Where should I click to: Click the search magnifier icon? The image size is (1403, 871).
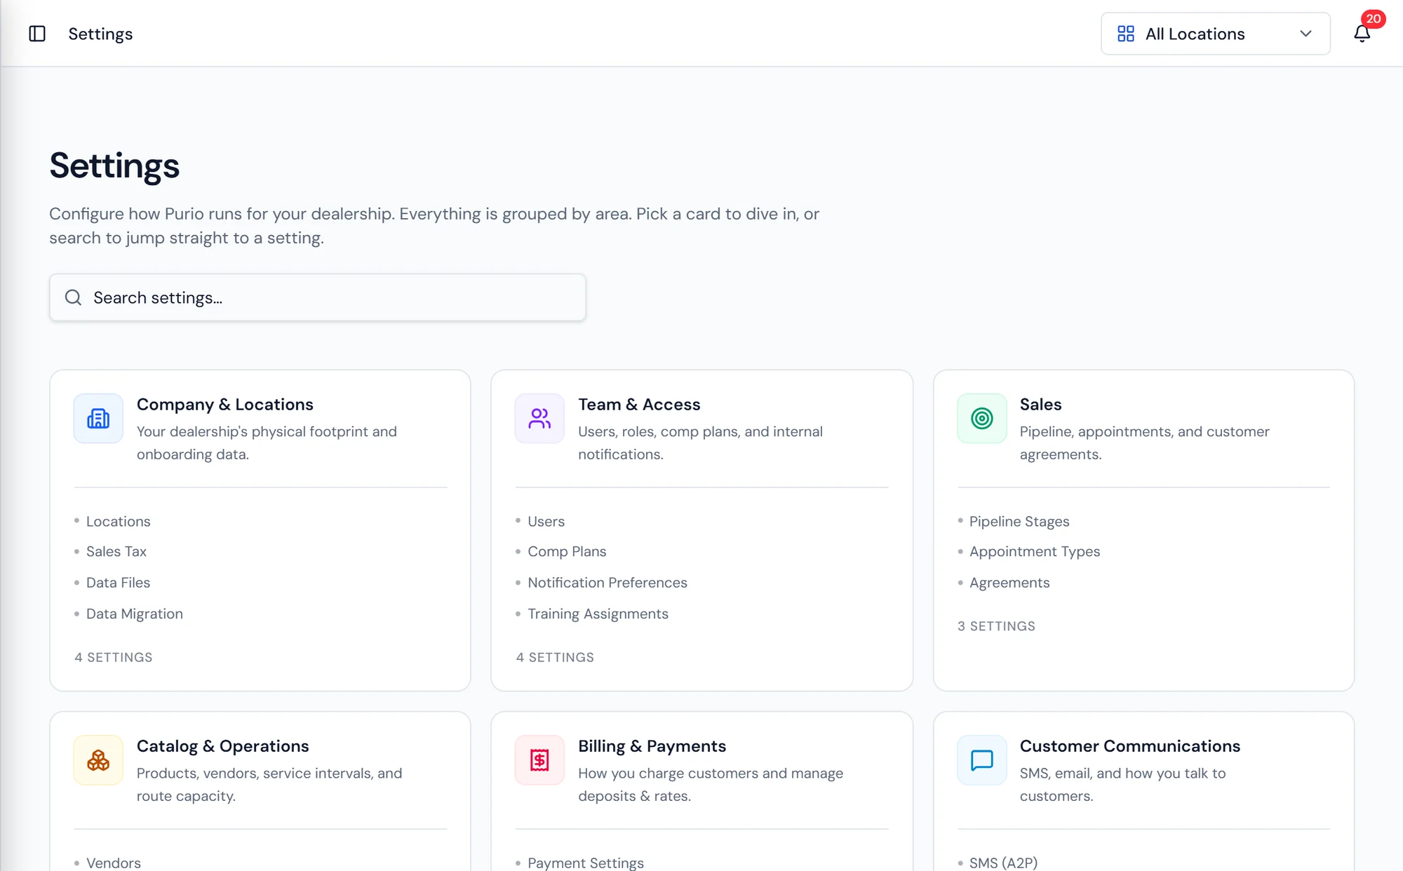tap(73, 297)
